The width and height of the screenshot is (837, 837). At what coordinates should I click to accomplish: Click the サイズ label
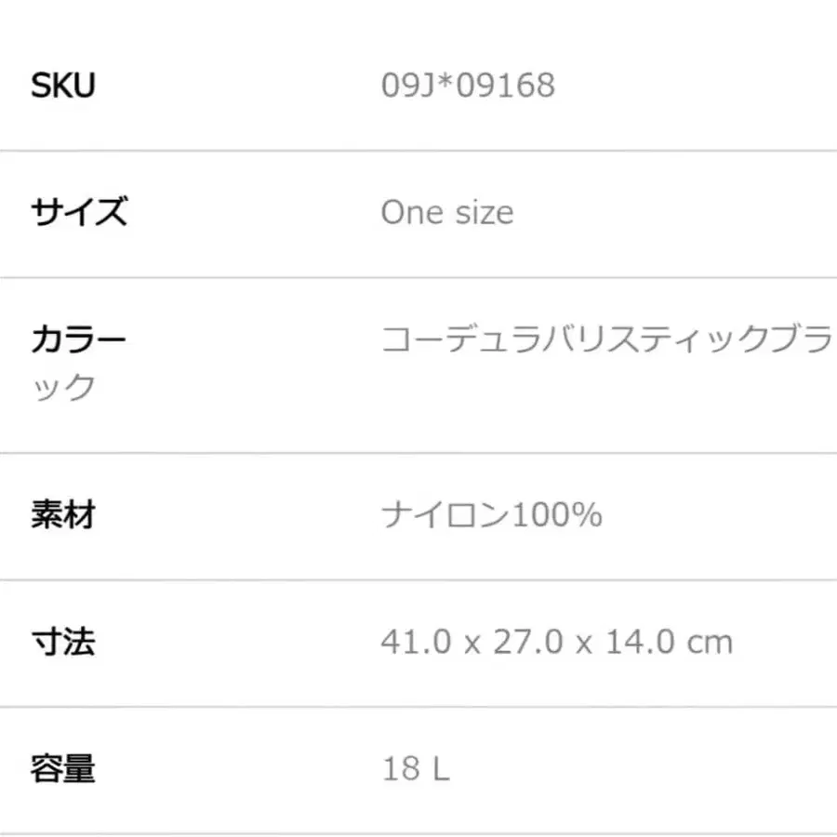click(x=79, y=213)
